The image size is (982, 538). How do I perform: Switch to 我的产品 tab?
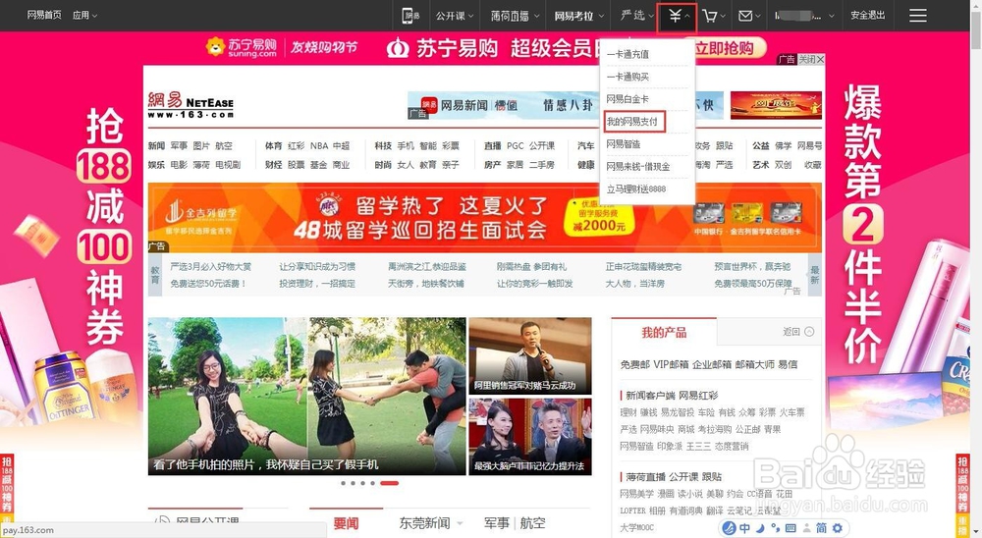coord(664,332)
